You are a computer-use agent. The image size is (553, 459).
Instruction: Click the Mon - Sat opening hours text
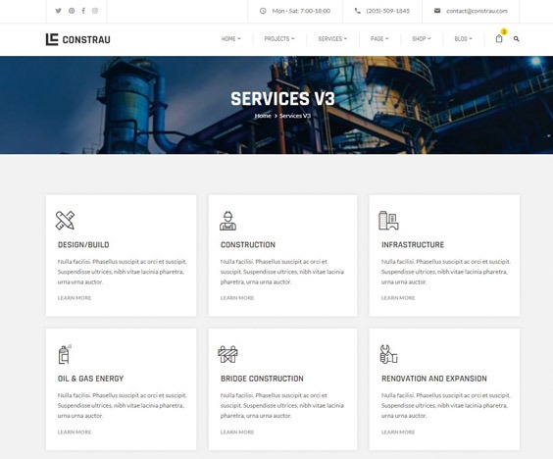[301, 11]
